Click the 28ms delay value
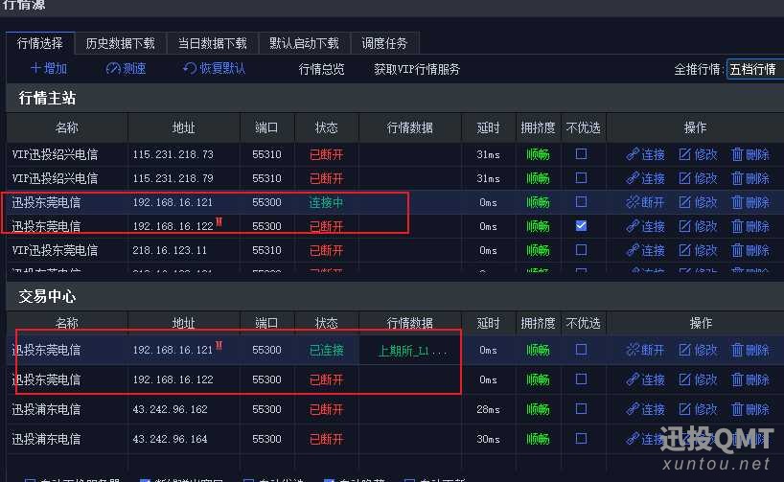The image size is (784, 482). [x=488, y=409]
